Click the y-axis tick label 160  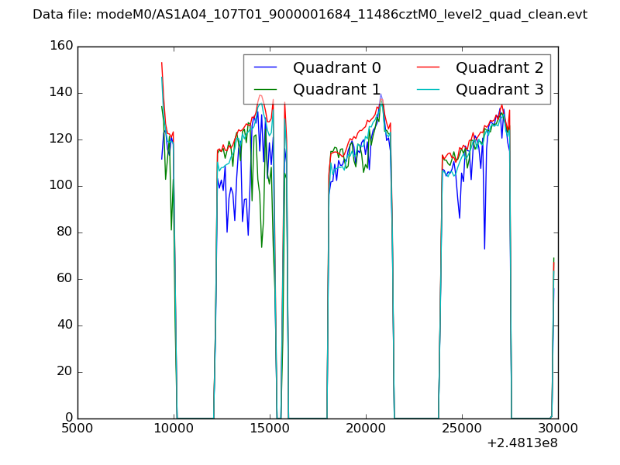coord(61,46)
